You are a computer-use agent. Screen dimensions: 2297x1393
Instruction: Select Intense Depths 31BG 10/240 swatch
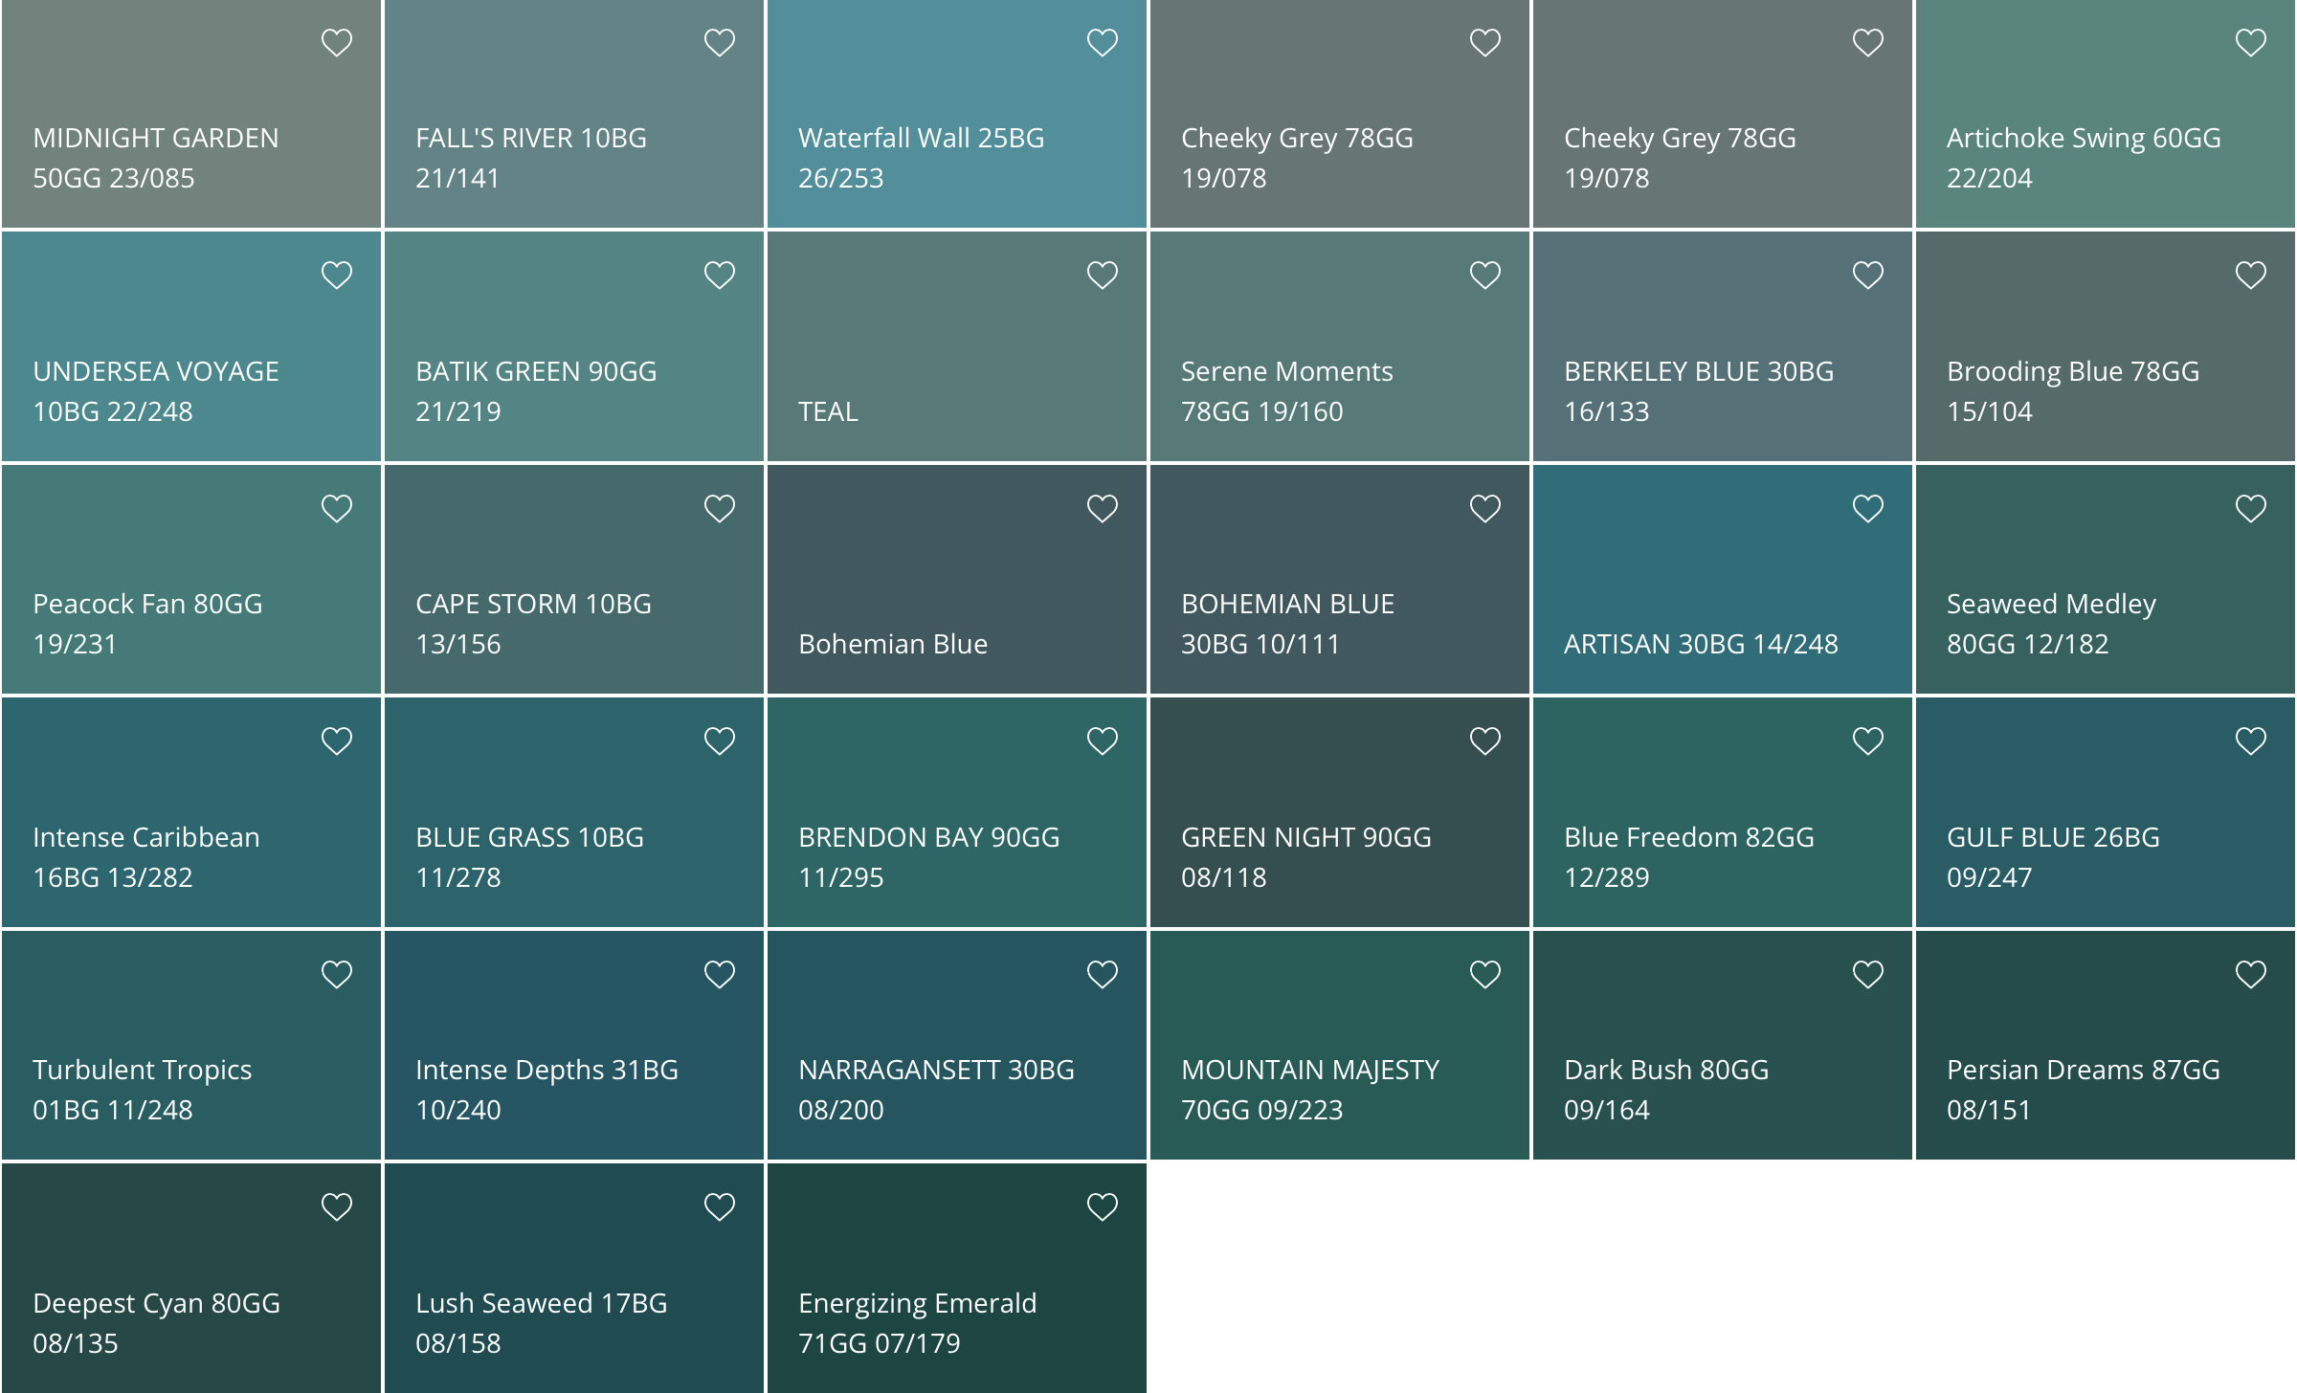(x=574, y=1046)
